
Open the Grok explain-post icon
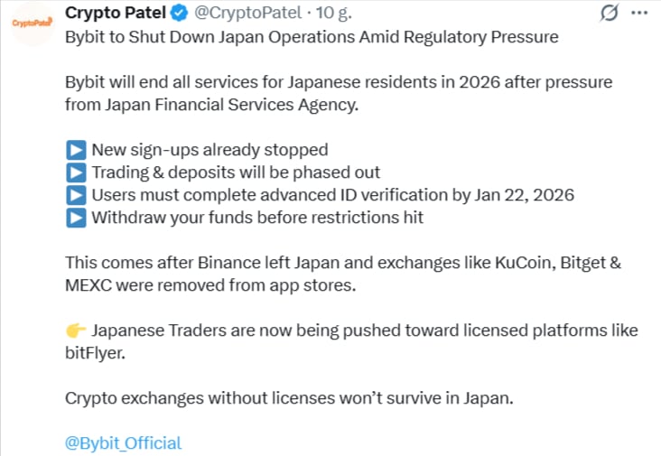pos(610,15)
